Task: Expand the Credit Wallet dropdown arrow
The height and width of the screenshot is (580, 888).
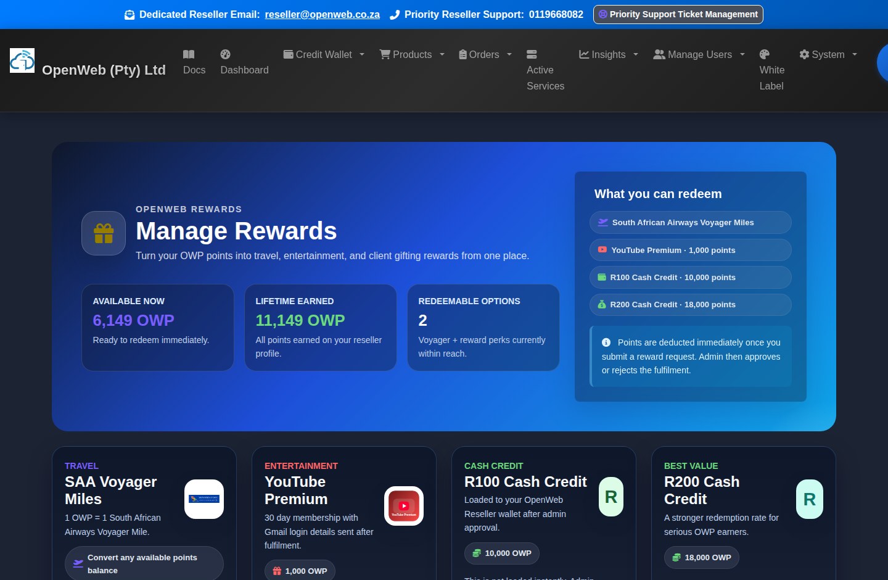Action: pos(362,54)
